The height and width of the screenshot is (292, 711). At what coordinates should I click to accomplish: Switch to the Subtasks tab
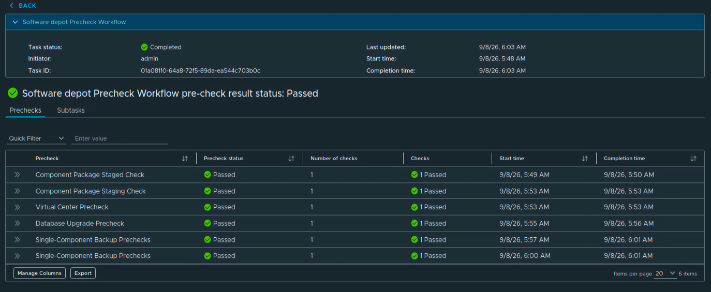coord(71,110)
